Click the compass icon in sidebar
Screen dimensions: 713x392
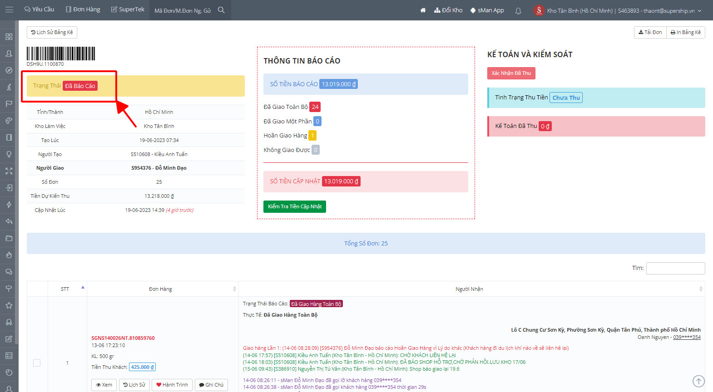pyautogui.click(x=9, y=70)
